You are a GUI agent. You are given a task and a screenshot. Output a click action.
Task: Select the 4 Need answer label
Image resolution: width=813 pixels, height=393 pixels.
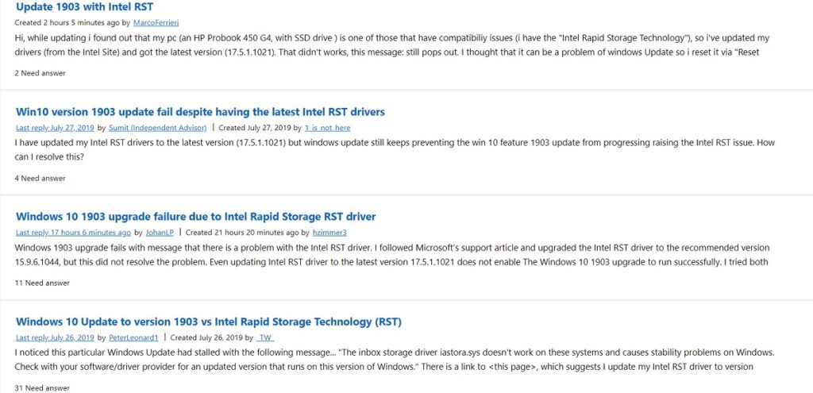[x=40, y=179]
